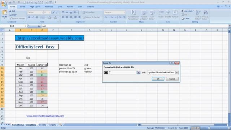Viewport: 231px width, 130px height.
Task: Select cell with Achieved value 90
Action: (42, 92)
